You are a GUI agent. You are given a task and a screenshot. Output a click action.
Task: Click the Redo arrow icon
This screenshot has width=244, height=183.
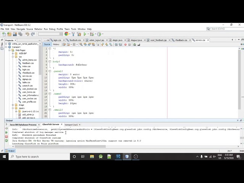pos(33,34)
